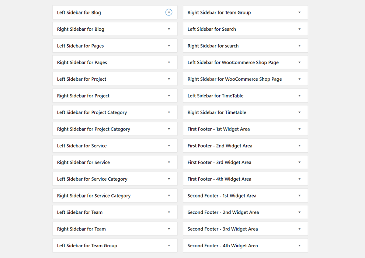This screenshot has width=365, height=258.
Task: Expand Left Sidebar for Team Group arrow
Action: 169,245
